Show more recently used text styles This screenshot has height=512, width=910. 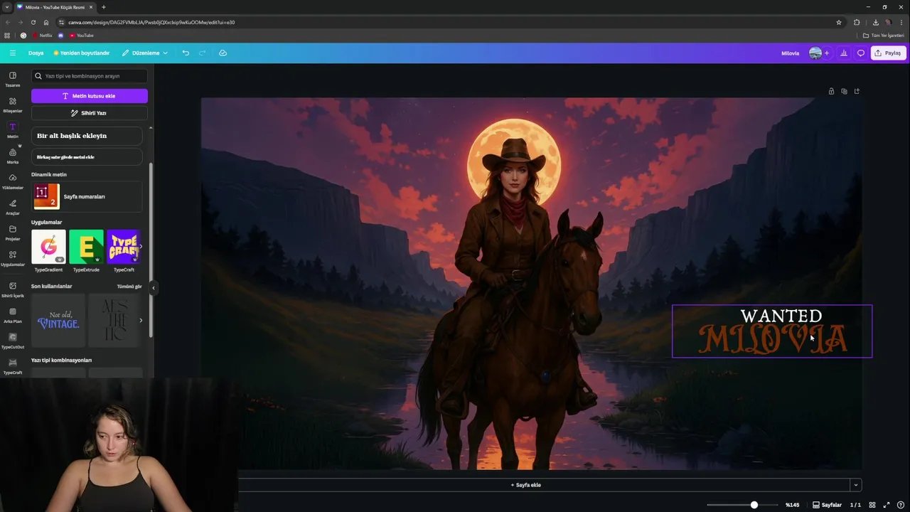[141, 320]
